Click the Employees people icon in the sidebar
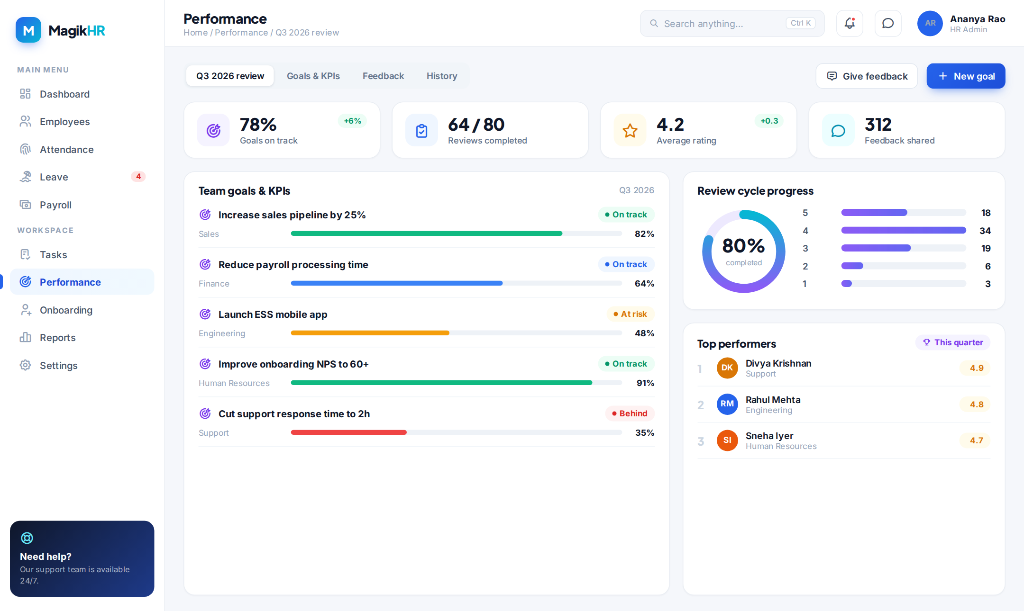 pyautogui.click(x=25, y=121)
